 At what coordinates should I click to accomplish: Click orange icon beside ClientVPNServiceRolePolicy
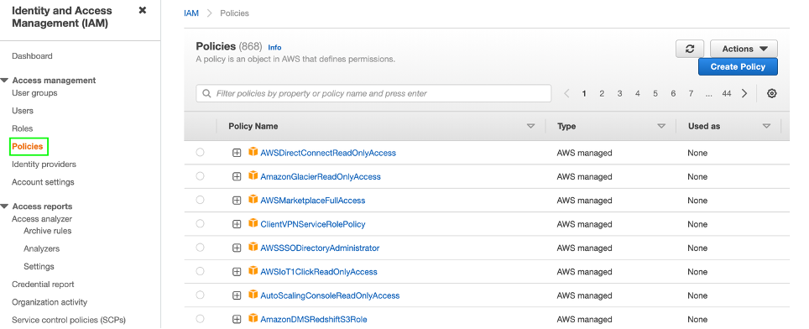click(x=253, y=222)
